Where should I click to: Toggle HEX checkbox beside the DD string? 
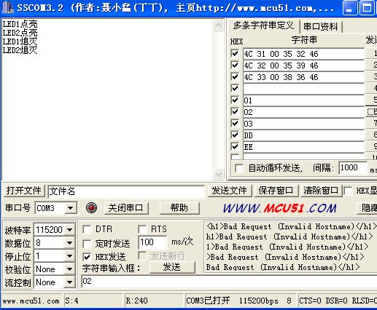pyautogui.click(x=235, y=135)
